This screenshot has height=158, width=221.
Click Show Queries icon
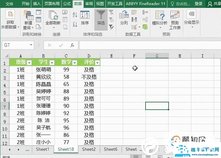tap(39, 12)
